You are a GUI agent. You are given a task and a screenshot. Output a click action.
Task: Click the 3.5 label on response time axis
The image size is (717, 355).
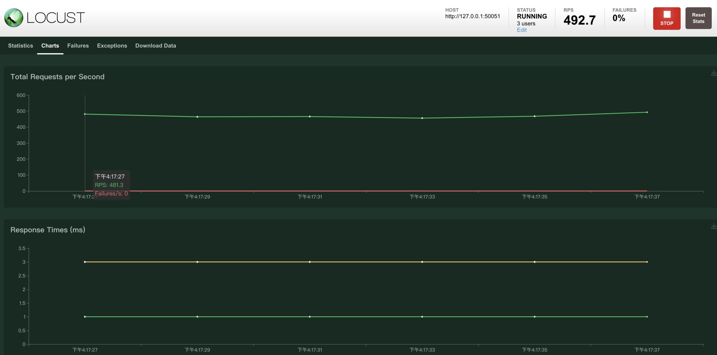coord(22,248)
